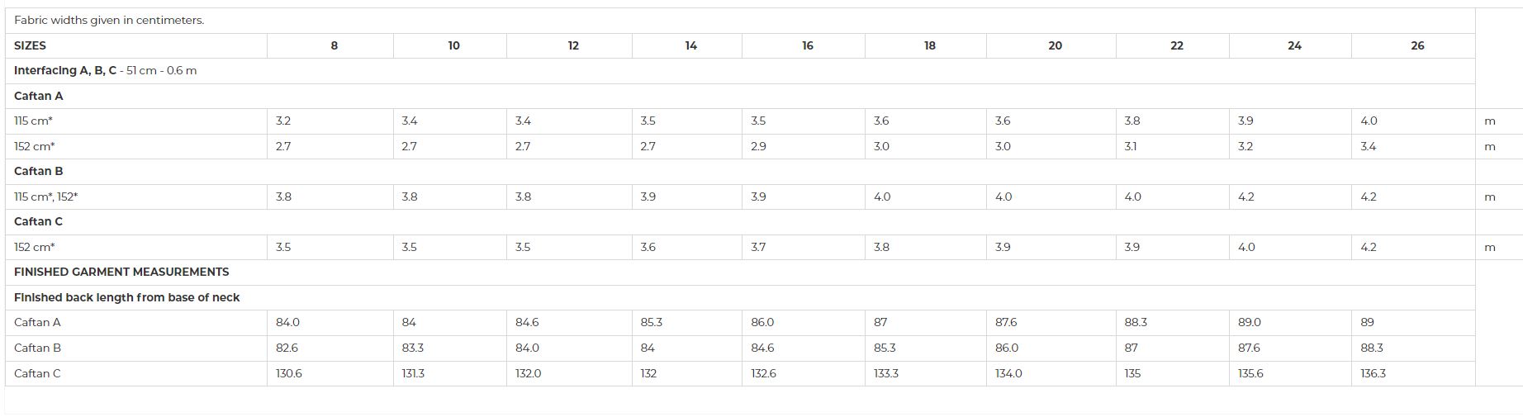
Task: Select Caftan A 115 cm value for size 8
Action: point(283,121)
